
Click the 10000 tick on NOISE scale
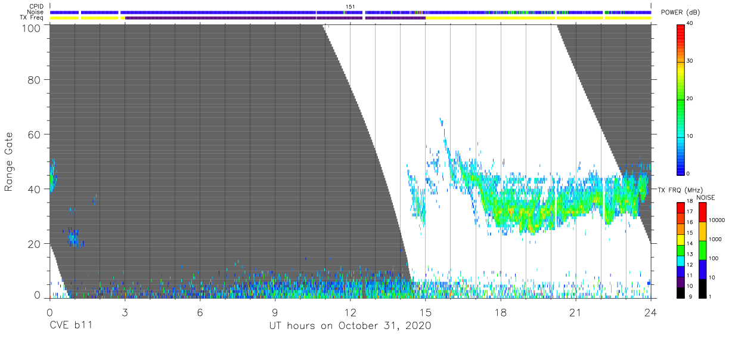[x=717, y=221]
